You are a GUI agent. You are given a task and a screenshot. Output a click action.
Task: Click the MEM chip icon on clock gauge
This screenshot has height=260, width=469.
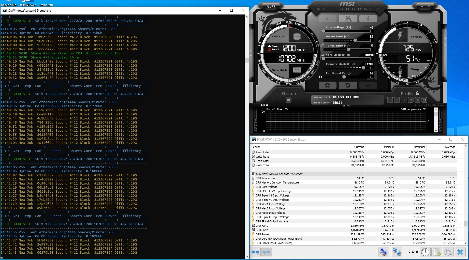coord(297,70)
